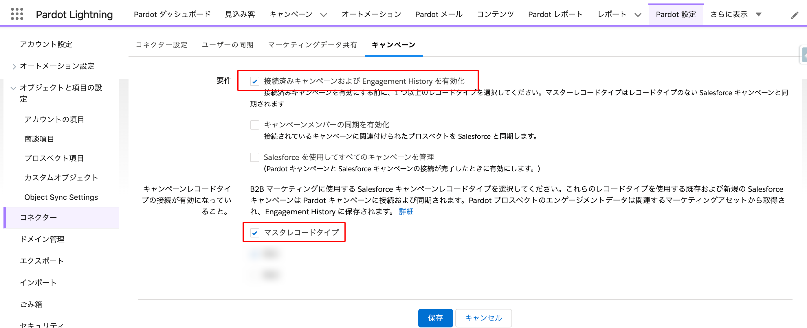This screenshot has height=328, width=807.
Task: Open Pardot ダッシュボード nav item
Action: pyautogui.click(x=172, y=14)
